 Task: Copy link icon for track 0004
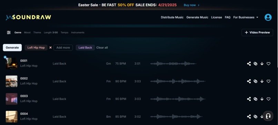(255, 116)
